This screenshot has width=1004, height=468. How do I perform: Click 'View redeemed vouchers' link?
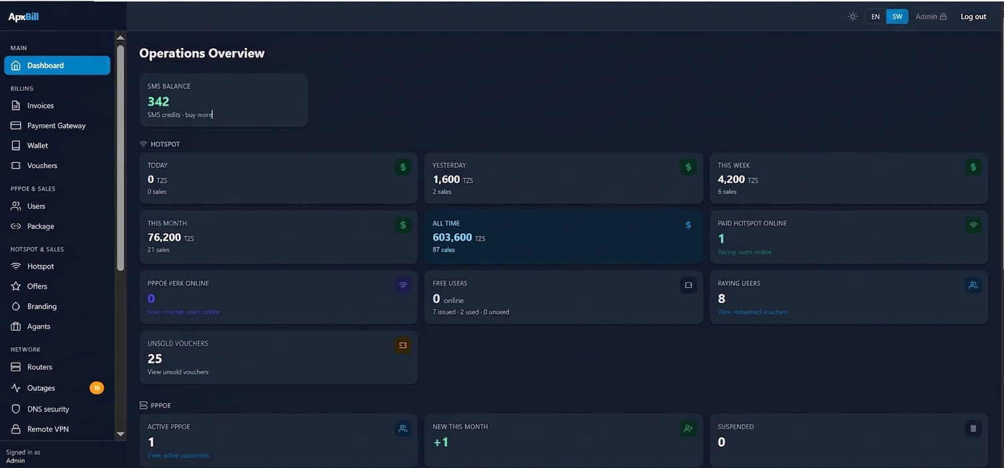click(753, 312)
